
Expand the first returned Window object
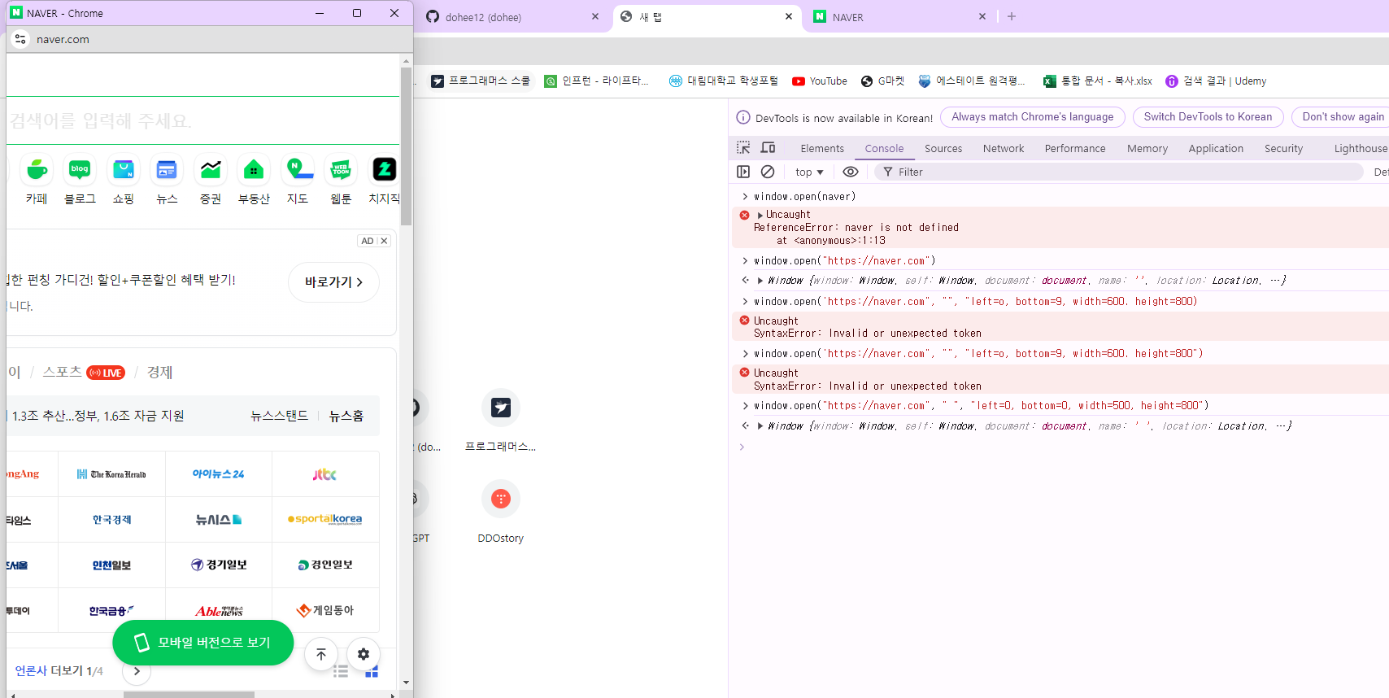760,281
